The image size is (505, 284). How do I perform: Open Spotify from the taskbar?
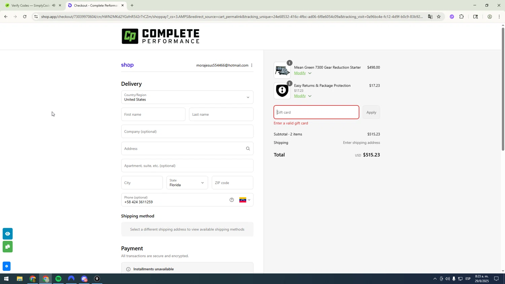(x=59, y=279)
